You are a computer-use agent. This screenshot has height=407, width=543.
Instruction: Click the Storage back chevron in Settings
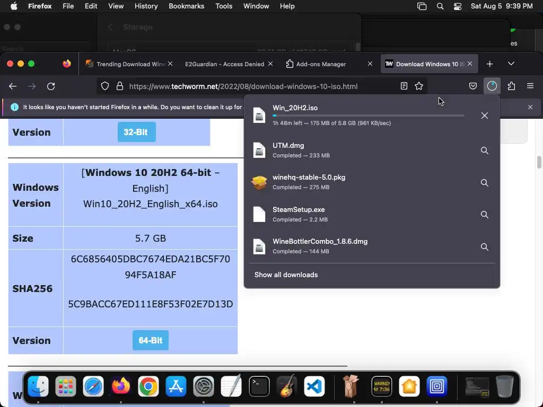pyautogui.click(x=110, y=27)
